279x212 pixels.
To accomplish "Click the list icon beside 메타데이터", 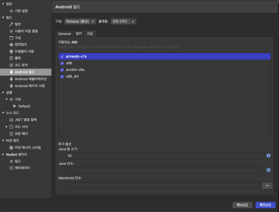I will point(11,168).
